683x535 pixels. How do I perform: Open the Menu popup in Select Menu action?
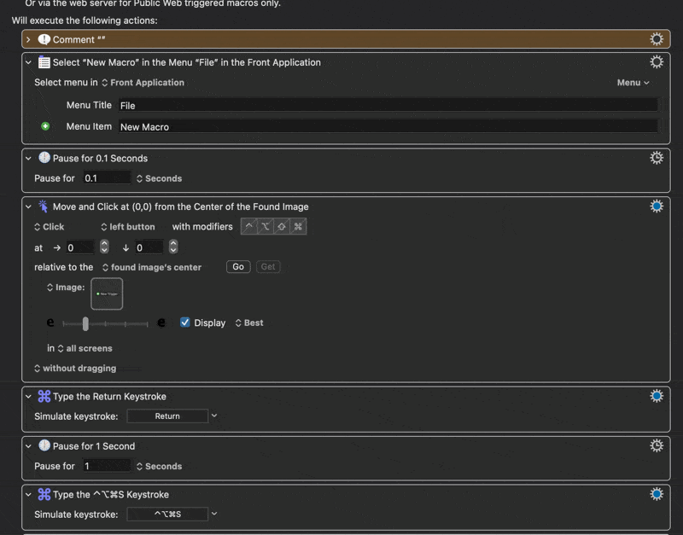pos(633,83)
